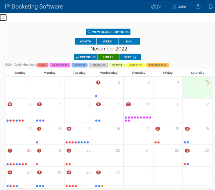Go to the previous month

pyautogui.click(x=85, y=57)
